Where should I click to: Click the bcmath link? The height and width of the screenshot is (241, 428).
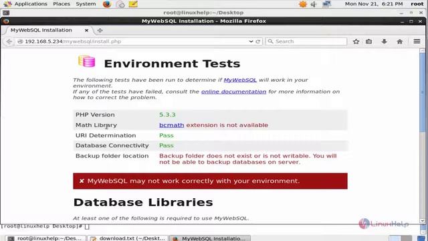pos(171,125)
